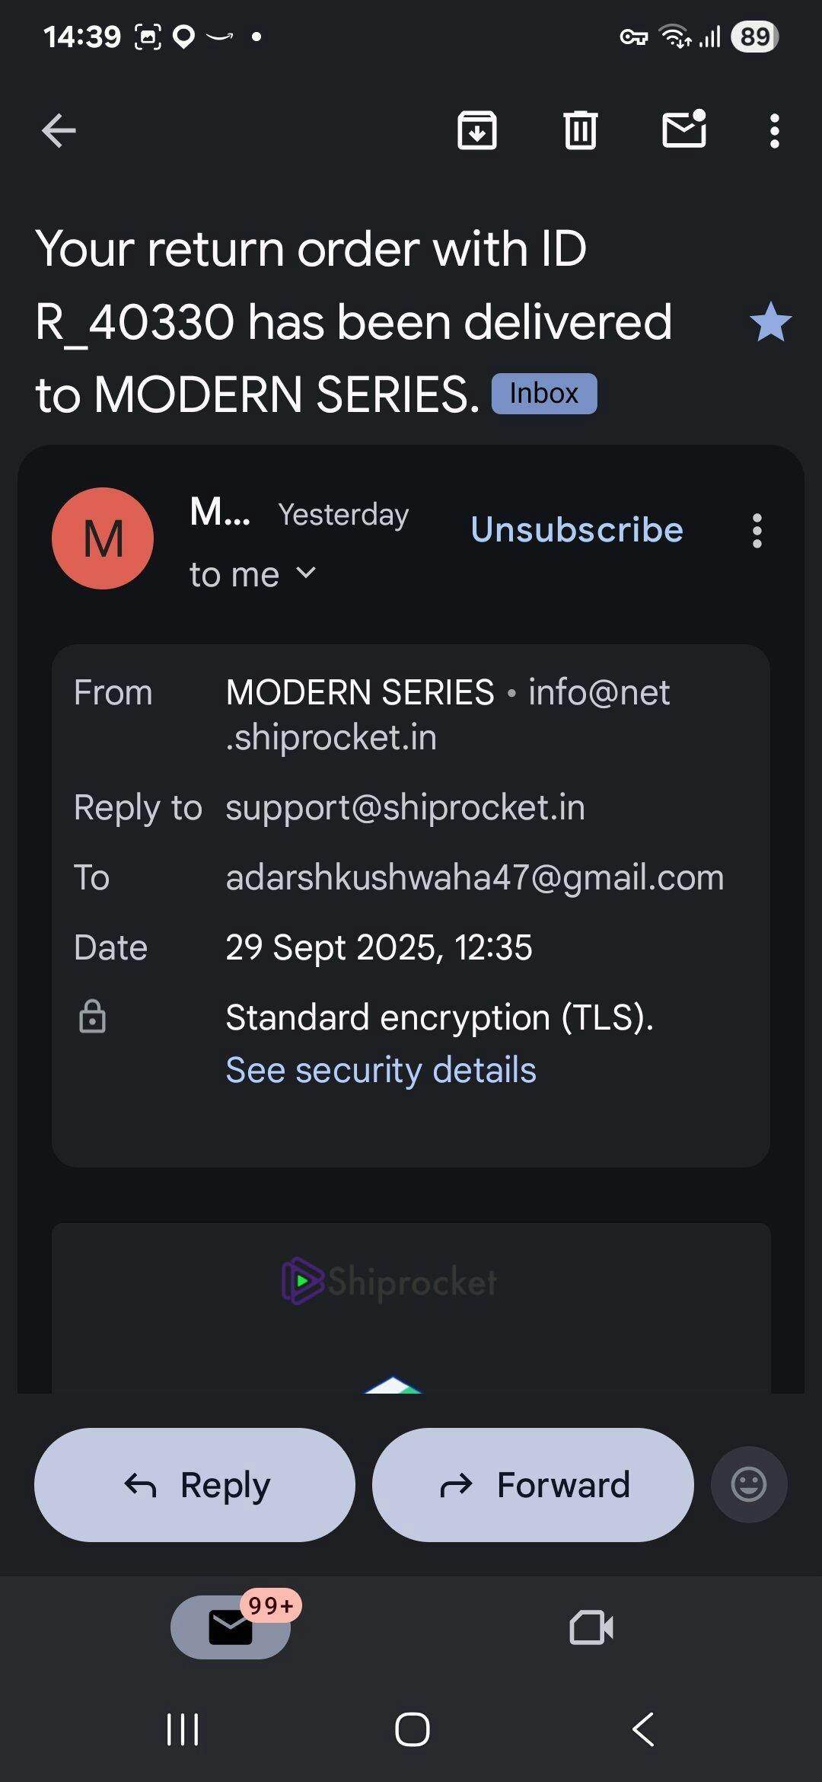Switch to the Meet video tab

click(591, 1627)
